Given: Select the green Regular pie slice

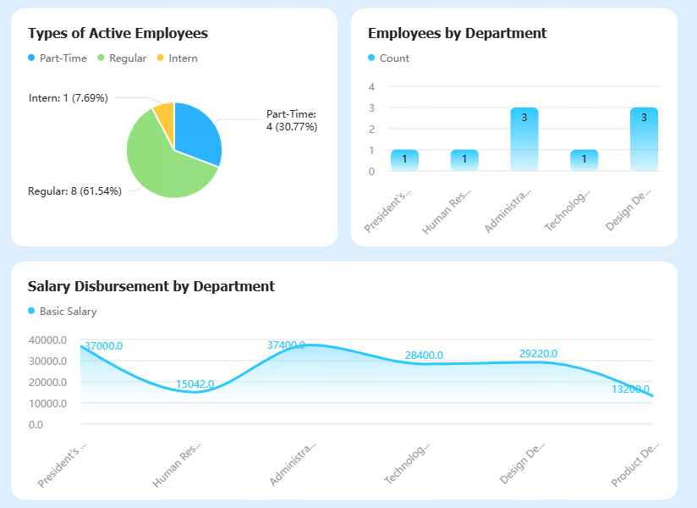Looking at the screenshot, I should 162,164.
